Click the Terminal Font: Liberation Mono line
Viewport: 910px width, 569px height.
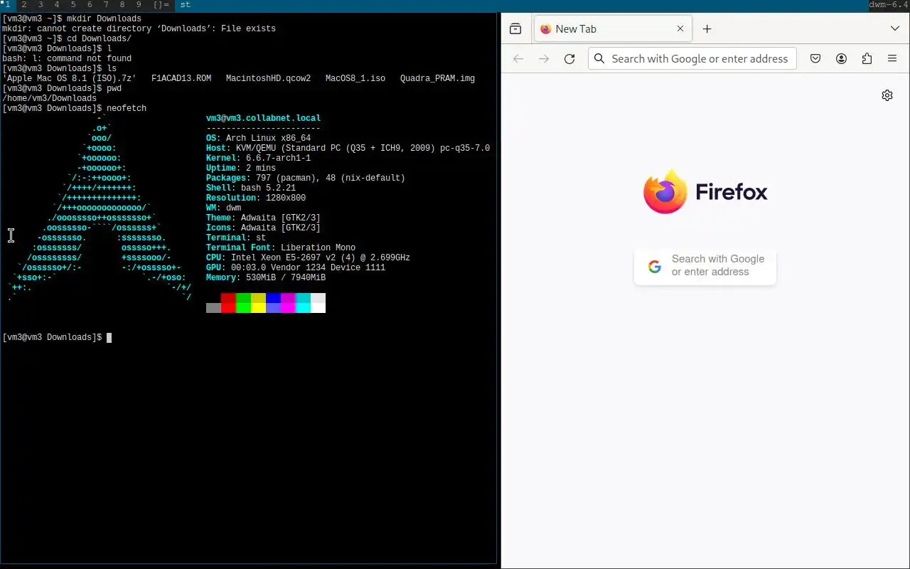coord(281,248)
